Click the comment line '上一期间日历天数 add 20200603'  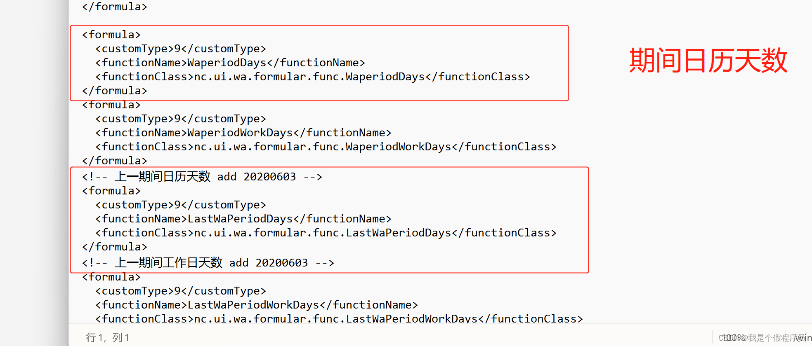[x=202, y=177]
